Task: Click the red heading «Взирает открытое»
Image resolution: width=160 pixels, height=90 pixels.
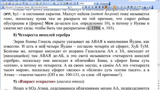Action: click(37, 81)
